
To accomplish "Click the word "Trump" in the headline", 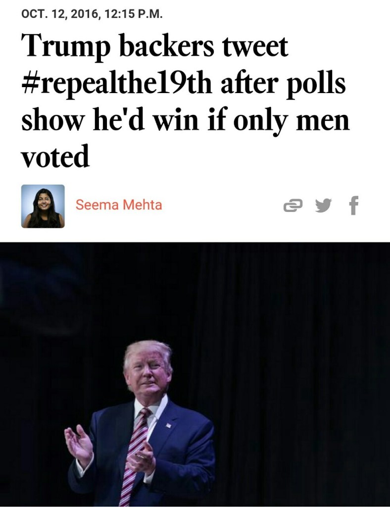I will [x=66, y=47].
